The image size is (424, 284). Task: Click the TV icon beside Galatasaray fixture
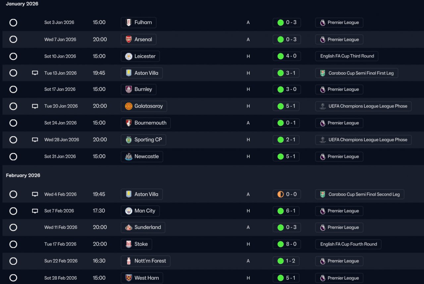point(35,106)
